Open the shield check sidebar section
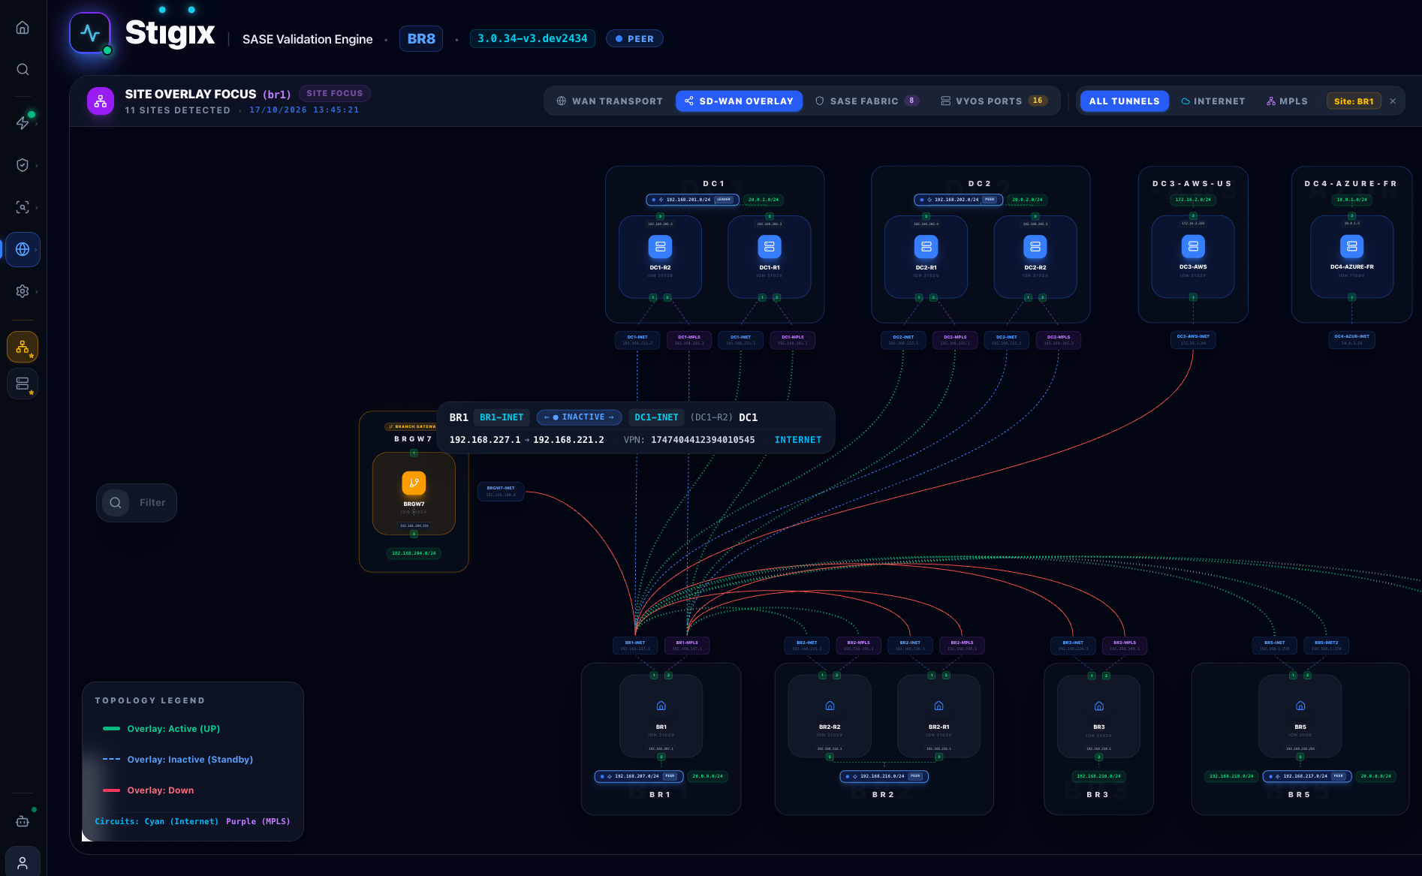 (23, 165)
